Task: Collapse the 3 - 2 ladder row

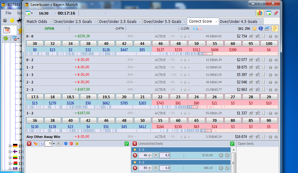Action: point(270,113)
